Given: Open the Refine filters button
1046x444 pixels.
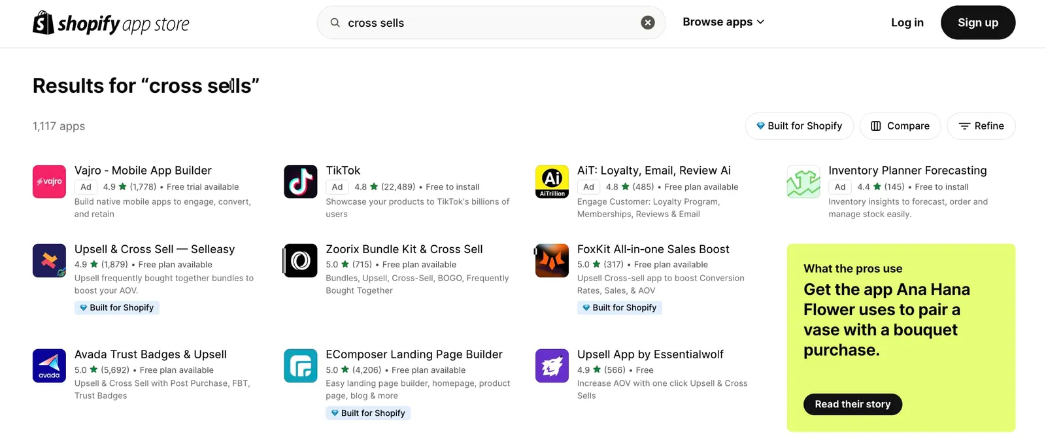Looking at the screenshot, I should click(981, 126).
